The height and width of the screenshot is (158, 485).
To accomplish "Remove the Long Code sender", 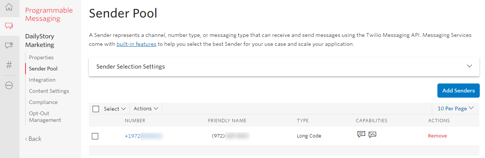I will click(x=437, y=136).
